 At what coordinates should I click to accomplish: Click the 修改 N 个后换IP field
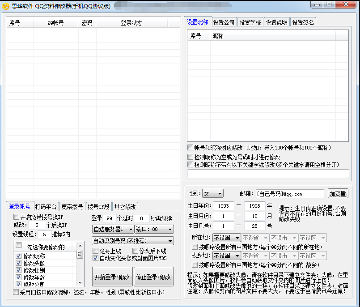point(37,225)
